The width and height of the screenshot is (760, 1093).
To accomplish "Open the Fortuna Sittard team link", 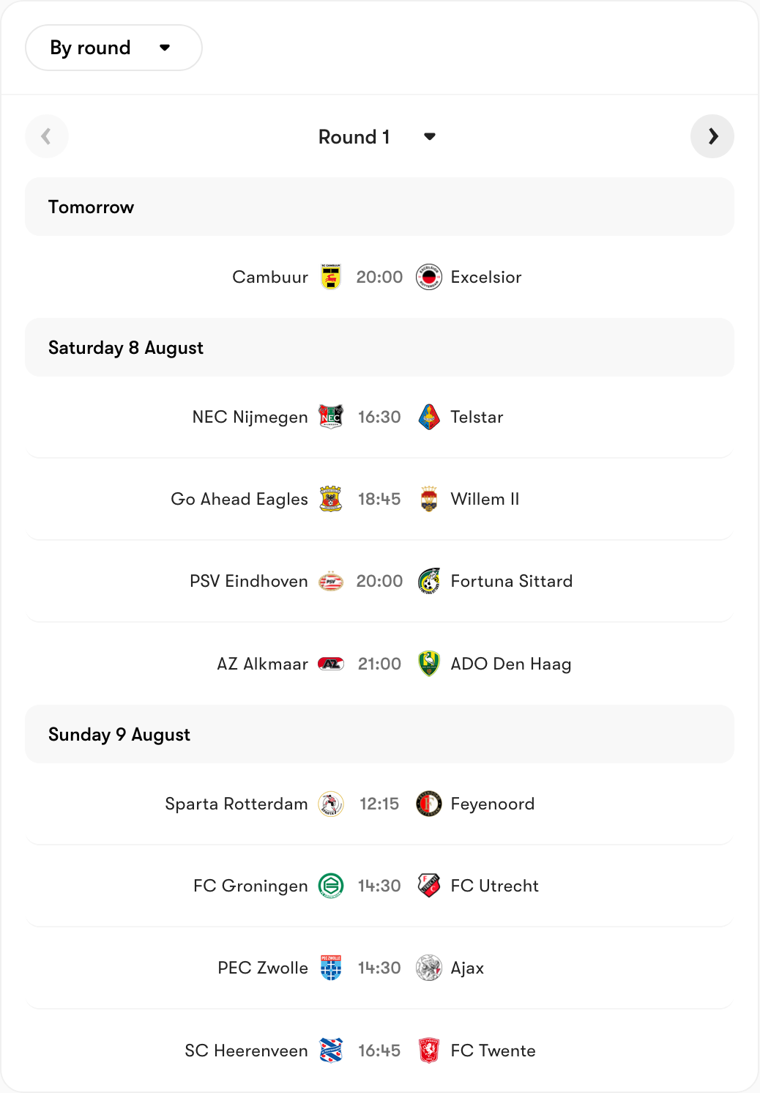I will point(512,581).
